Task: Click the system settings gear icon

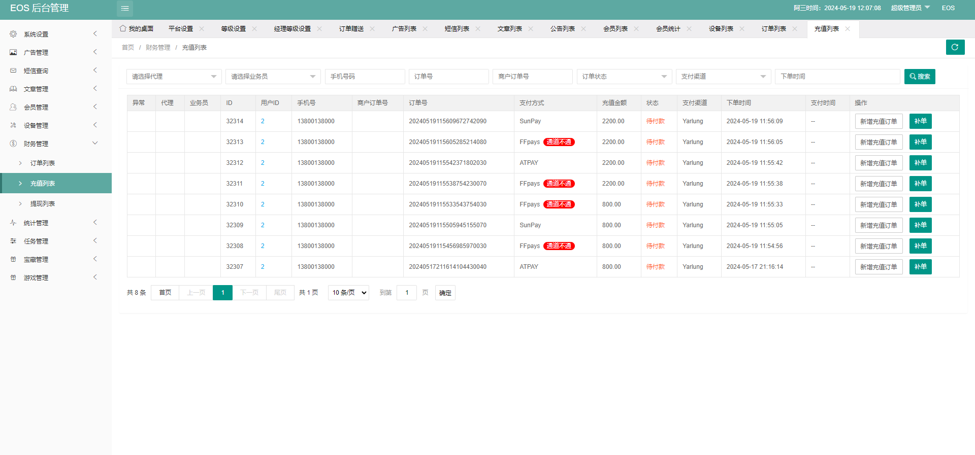Action: tap(13, 34)
